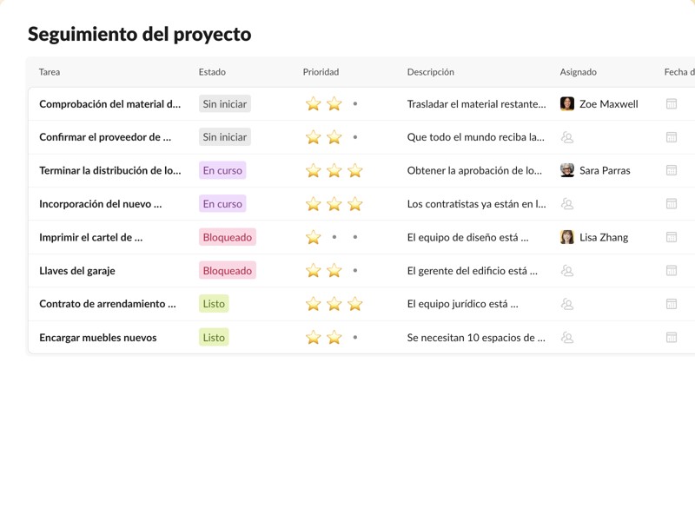Set the second priority star for Imprimir el cartel
The image size is (695, 521).
[334, 237]
